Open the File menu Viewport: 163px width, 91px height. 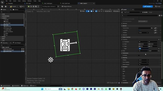[x=6, y=1]
